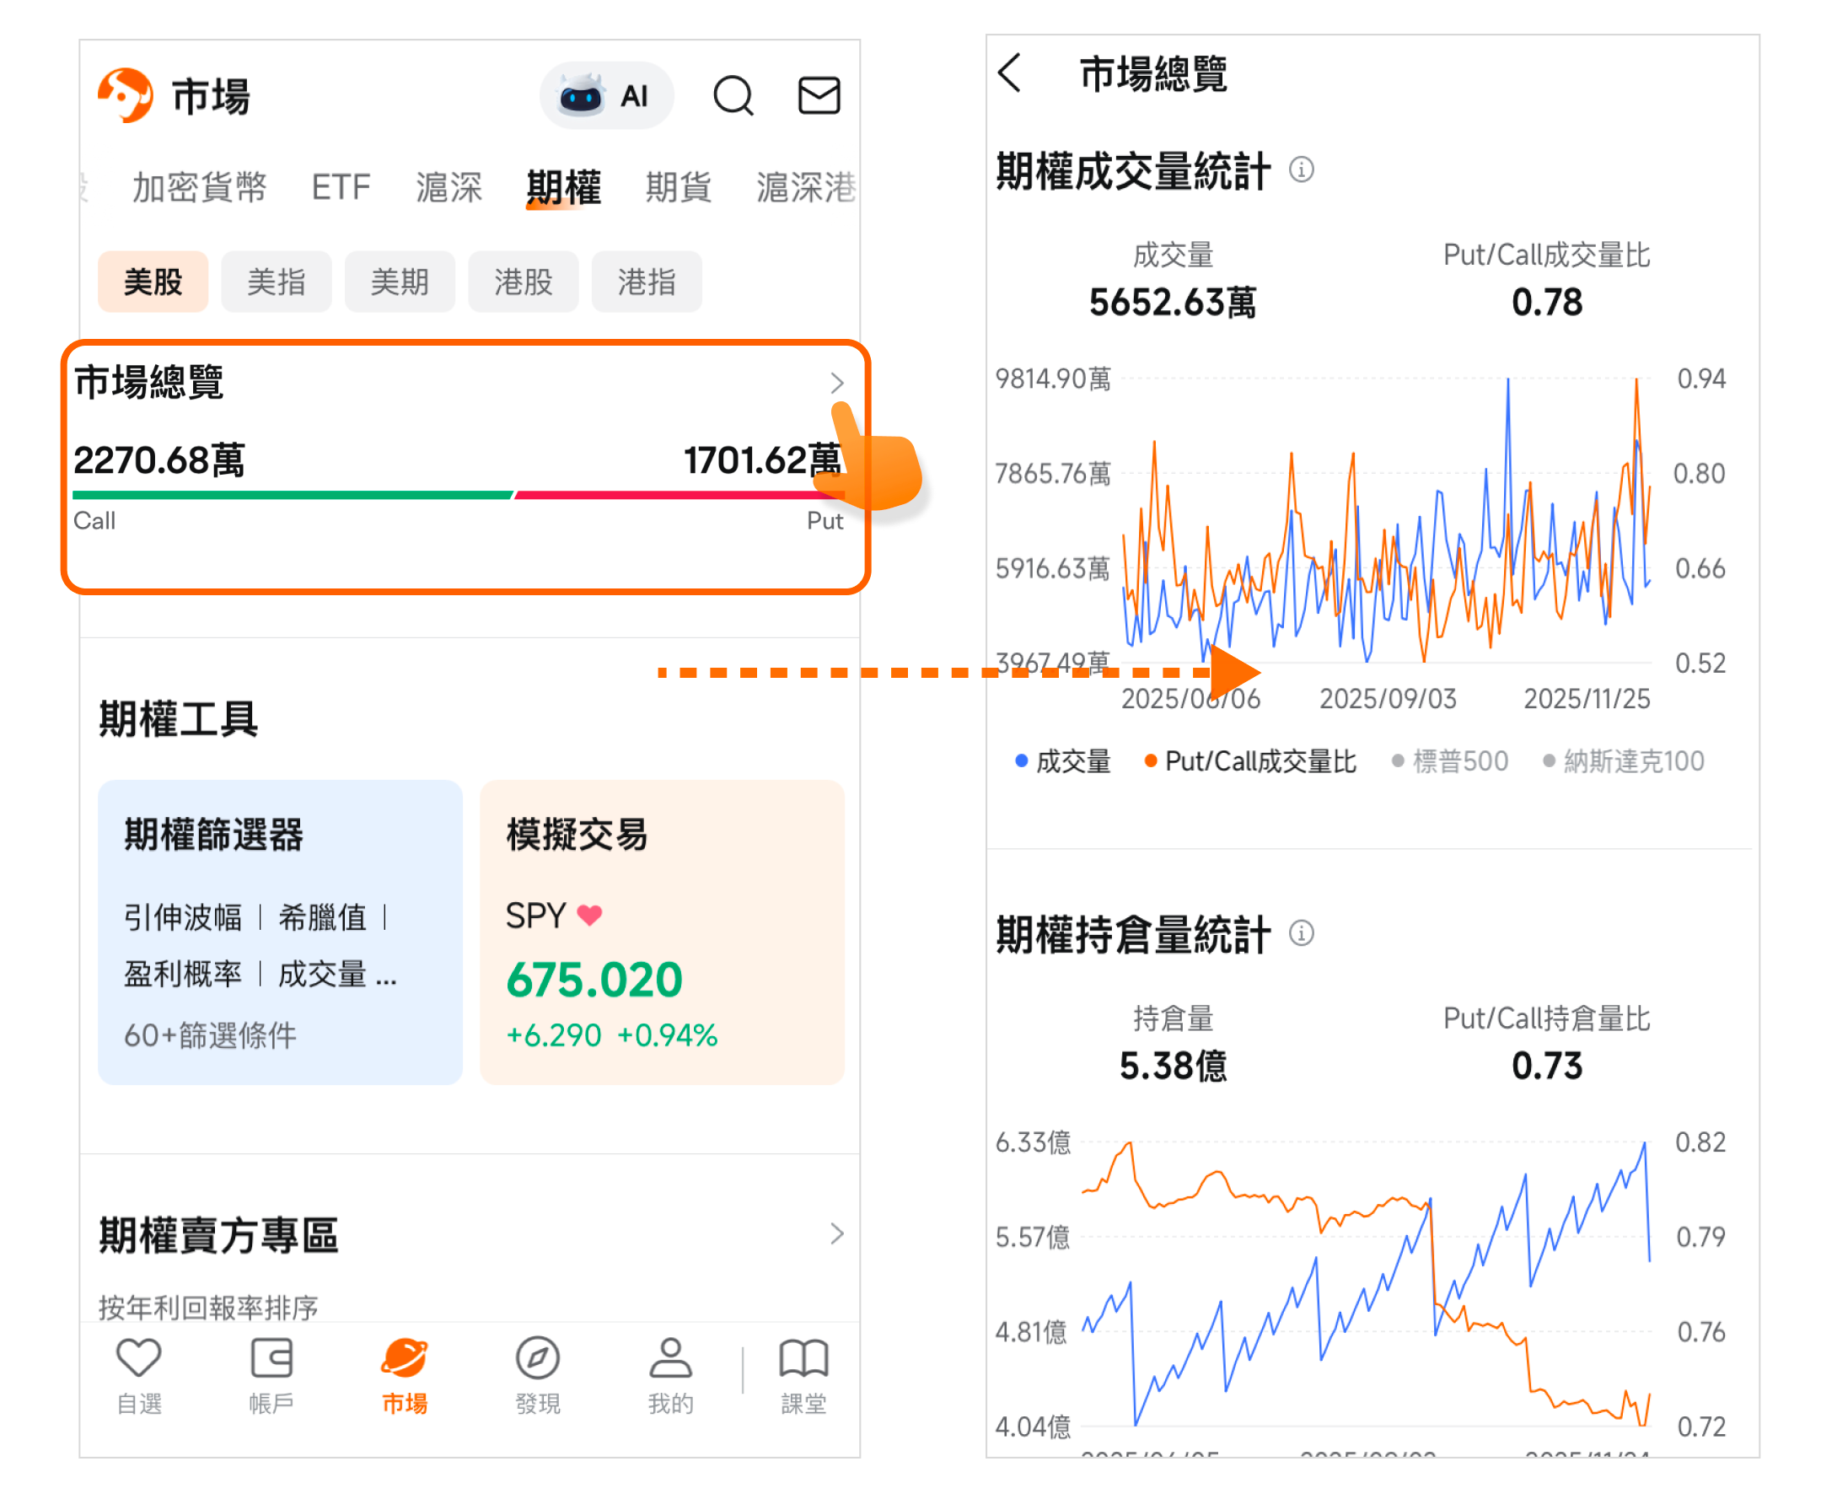Go back using the left chevron
The image size is (1821, 1499).
[1009, 73]
